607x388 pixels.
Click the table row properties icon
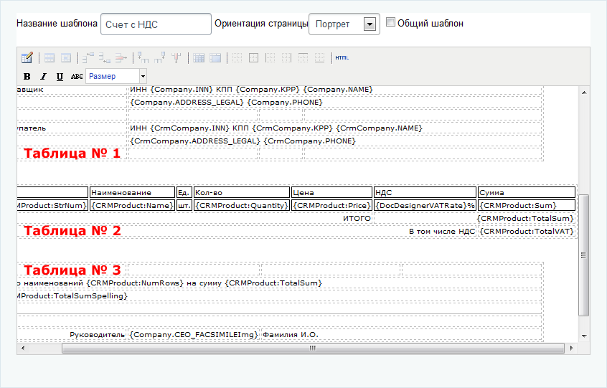pos(50,58)
